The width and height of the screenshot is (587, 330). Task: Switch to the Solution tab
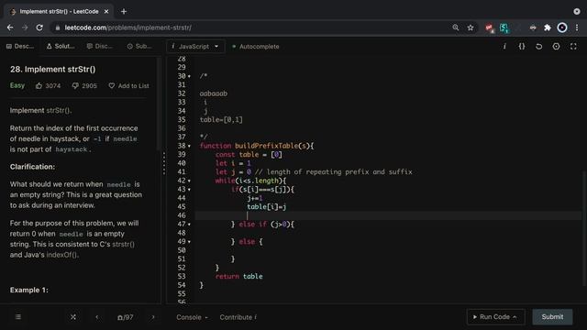61,47
